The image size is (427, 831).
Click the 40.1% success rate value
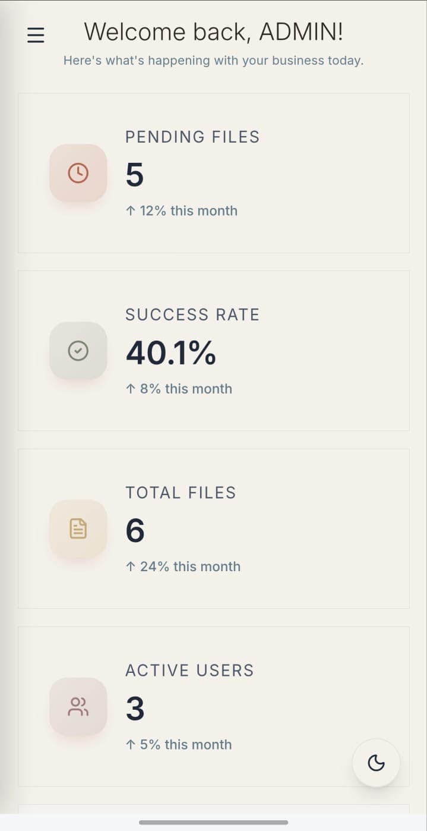pos(170,352)
